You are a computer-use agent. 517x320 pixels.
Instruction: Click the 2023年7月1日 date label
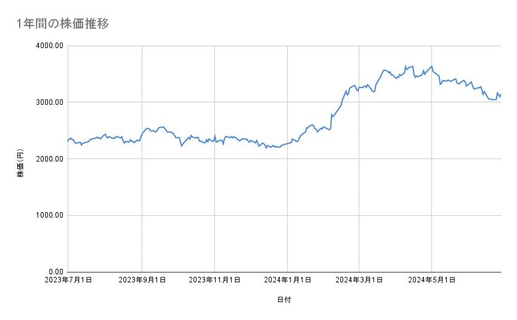pos(68,280)
